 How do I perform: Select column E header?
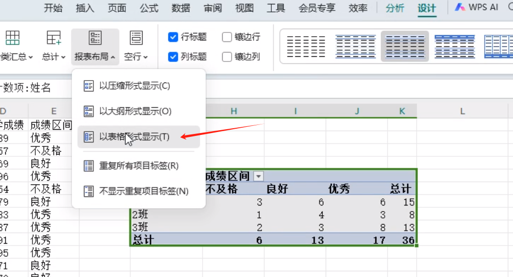pos(54,111)
